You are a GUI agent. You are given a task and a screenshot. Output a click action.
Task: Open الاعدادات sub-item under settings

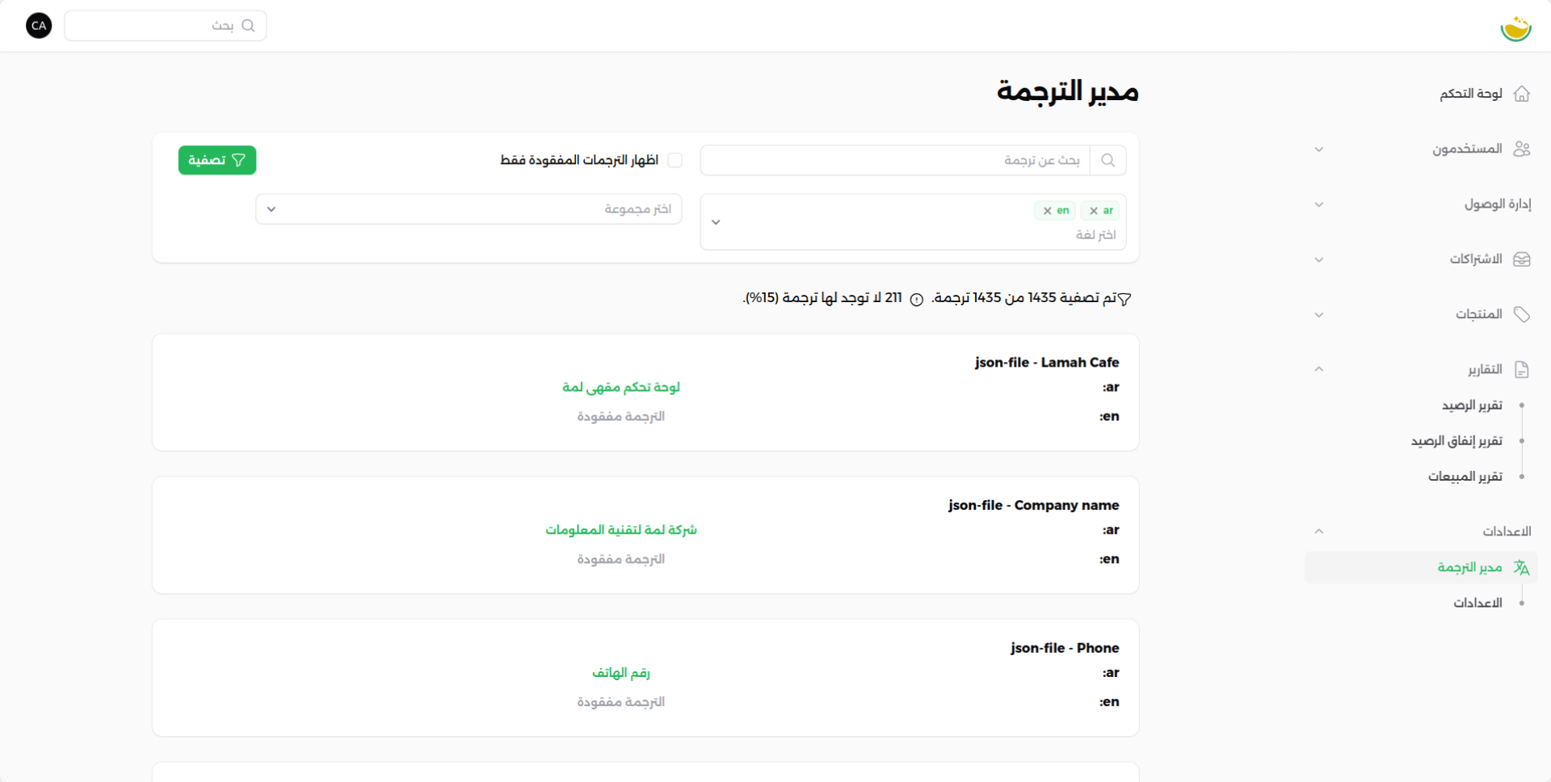pyautogui.click(x=1477, y=603)
